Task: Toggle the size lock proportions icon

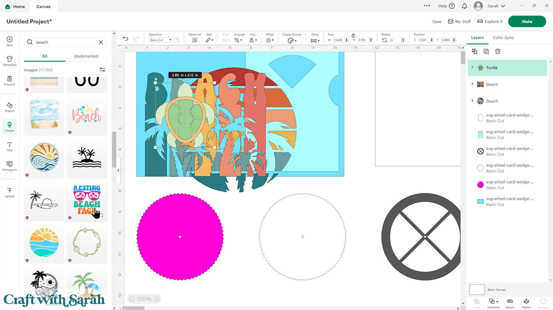Action: 353,36
